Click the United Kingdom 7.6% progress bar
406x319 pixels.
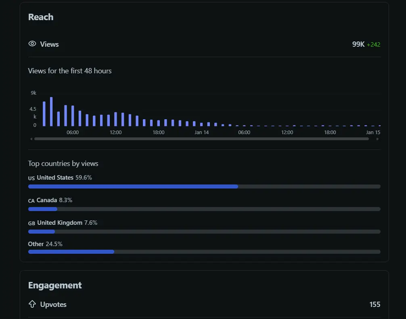pyautogui.click(x=204, y=232)
